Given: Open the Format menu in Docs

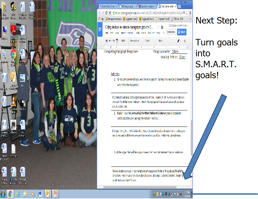Looking at the screenshot, I should point(130,33).
